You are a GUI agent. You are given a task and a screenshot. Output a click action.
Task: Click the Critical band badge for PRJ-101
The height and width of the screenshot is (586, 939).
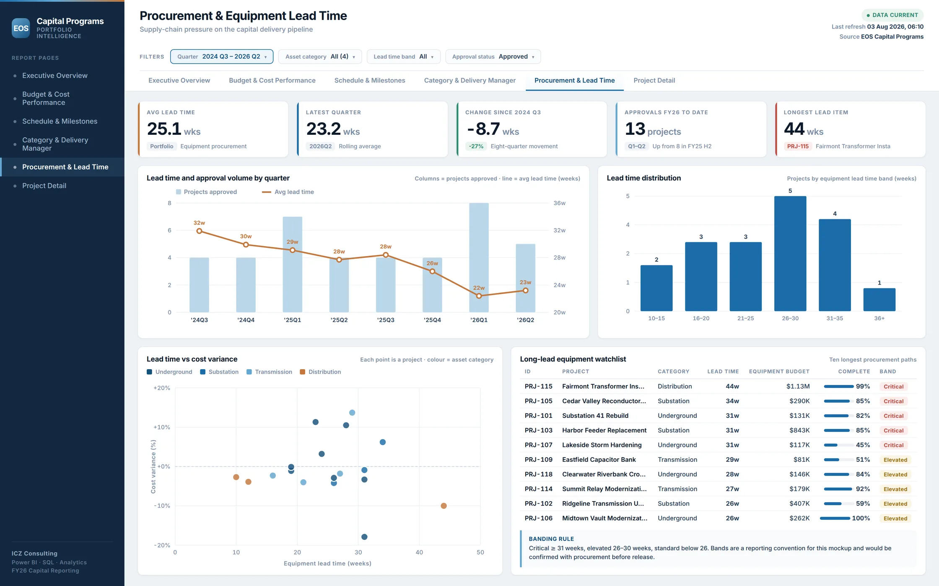click(x=893, y=416)
